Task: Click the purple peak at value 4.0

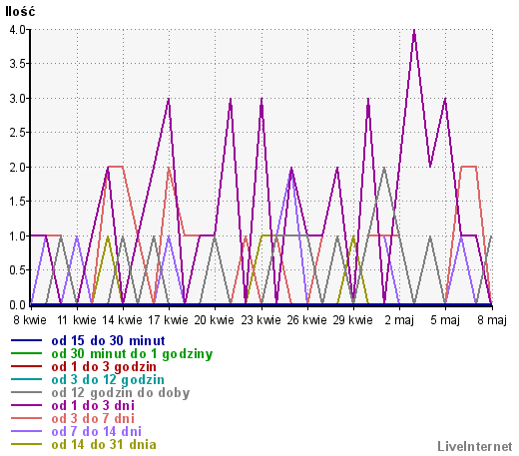Action: pos(414,31)
